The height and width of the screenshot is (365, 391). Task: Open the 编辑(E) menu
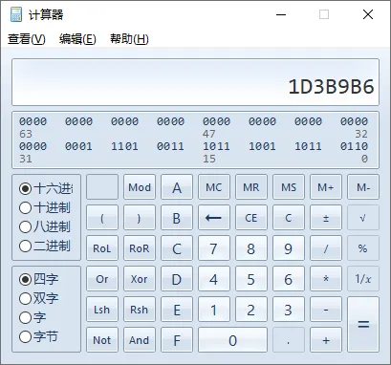tap(77, 39)
